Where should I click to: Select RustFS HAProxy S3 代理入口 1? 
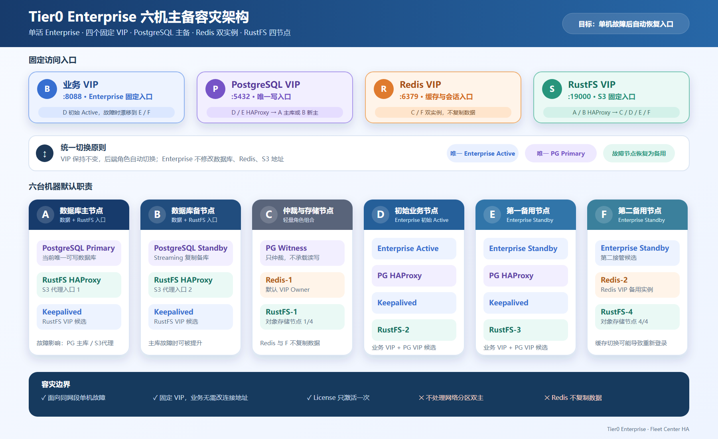[79, 285]
